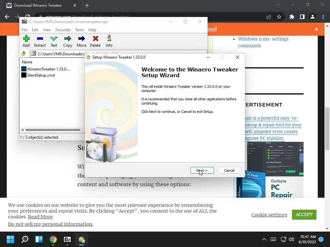Open the View menu in 7-Zip
This screenshot has height=247, width=330.
(x=47, y=30)
